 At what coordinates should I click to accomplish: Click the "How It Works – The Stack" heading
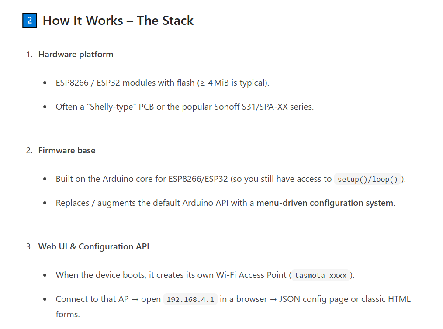[118, 21]
